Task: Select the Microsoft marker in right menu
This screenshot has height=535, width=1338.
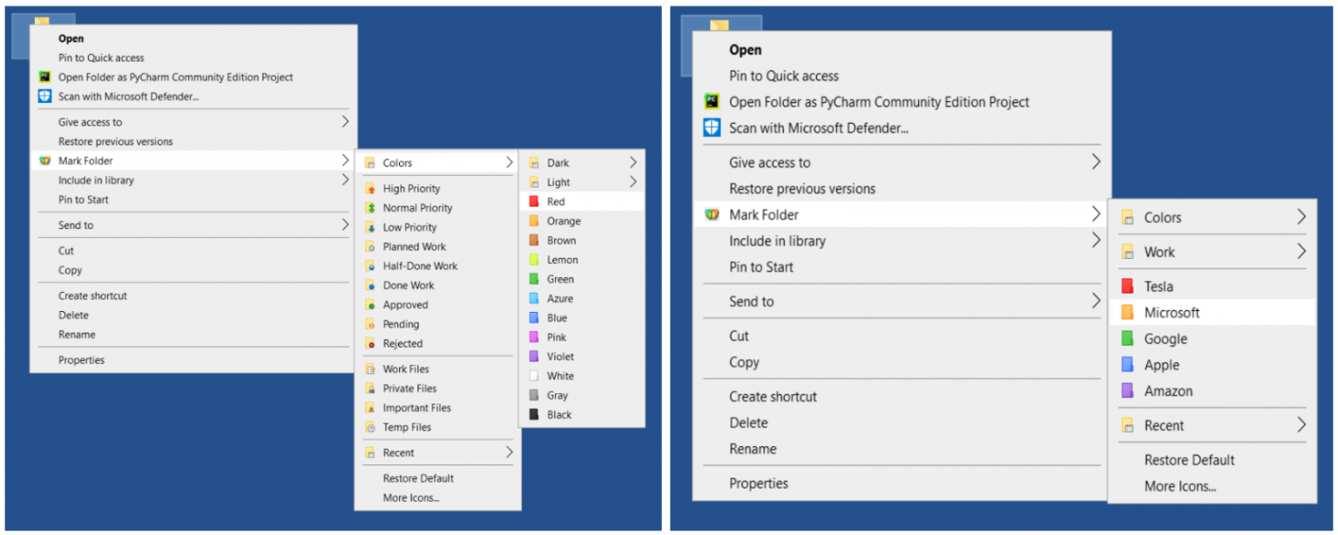Action: 1171,312
